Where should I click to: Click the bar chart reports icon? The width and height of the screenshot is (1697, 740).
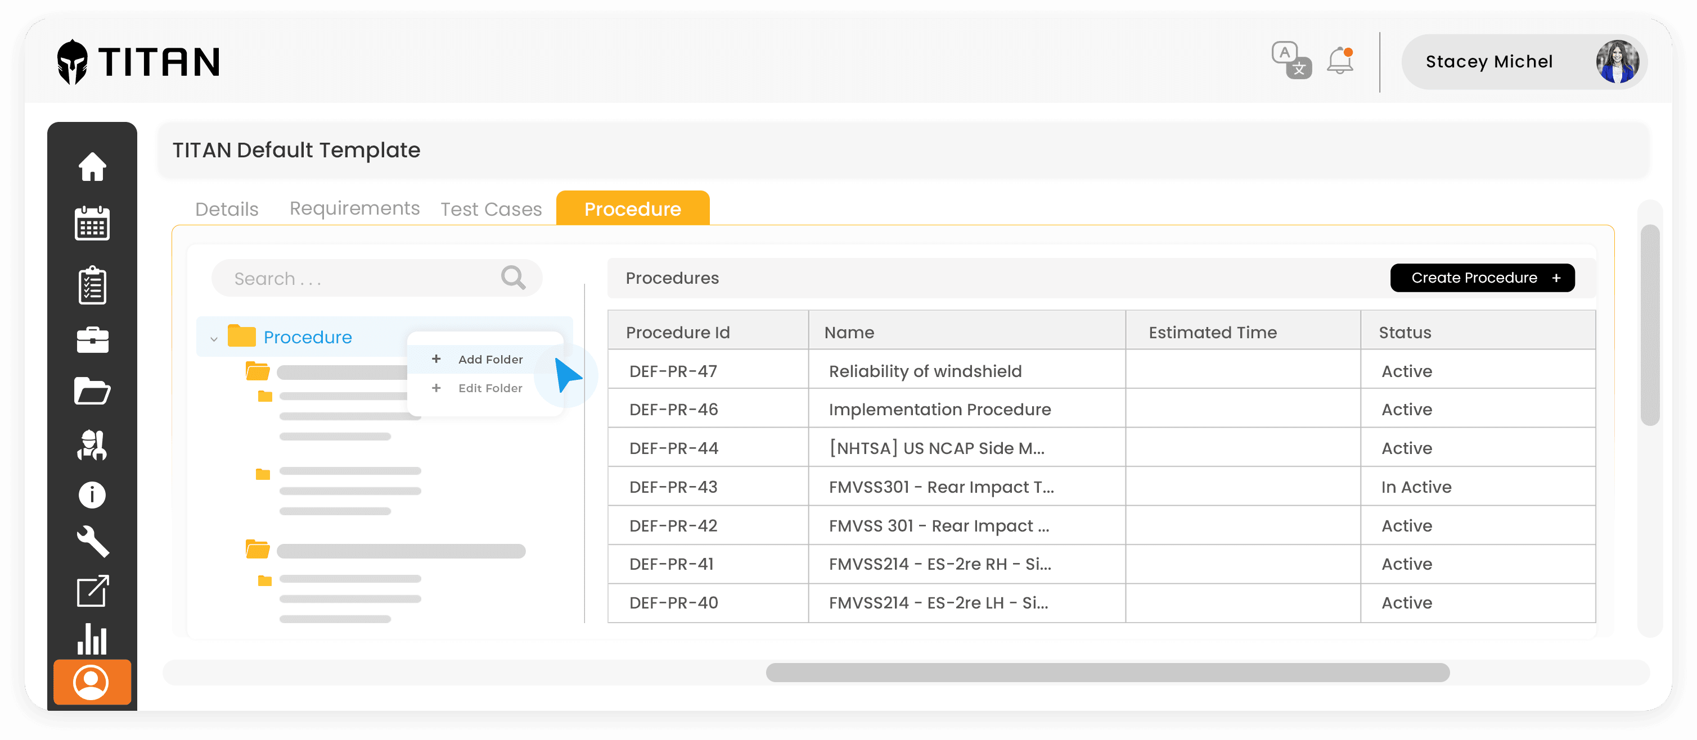(x=92, y=639)
